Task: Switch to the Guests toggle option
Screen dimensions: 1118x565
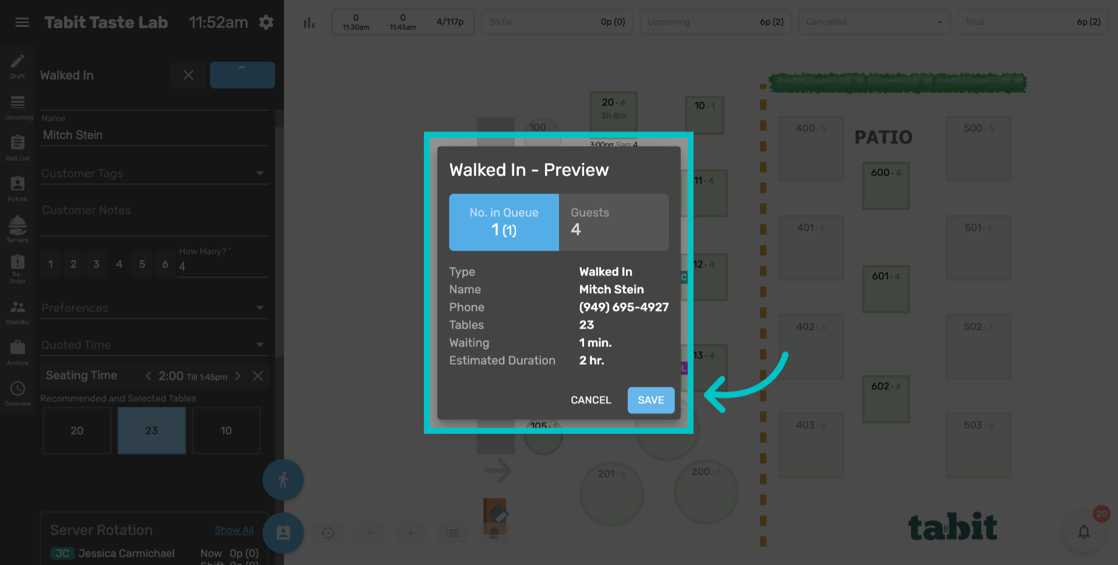Action: [613, 222]
